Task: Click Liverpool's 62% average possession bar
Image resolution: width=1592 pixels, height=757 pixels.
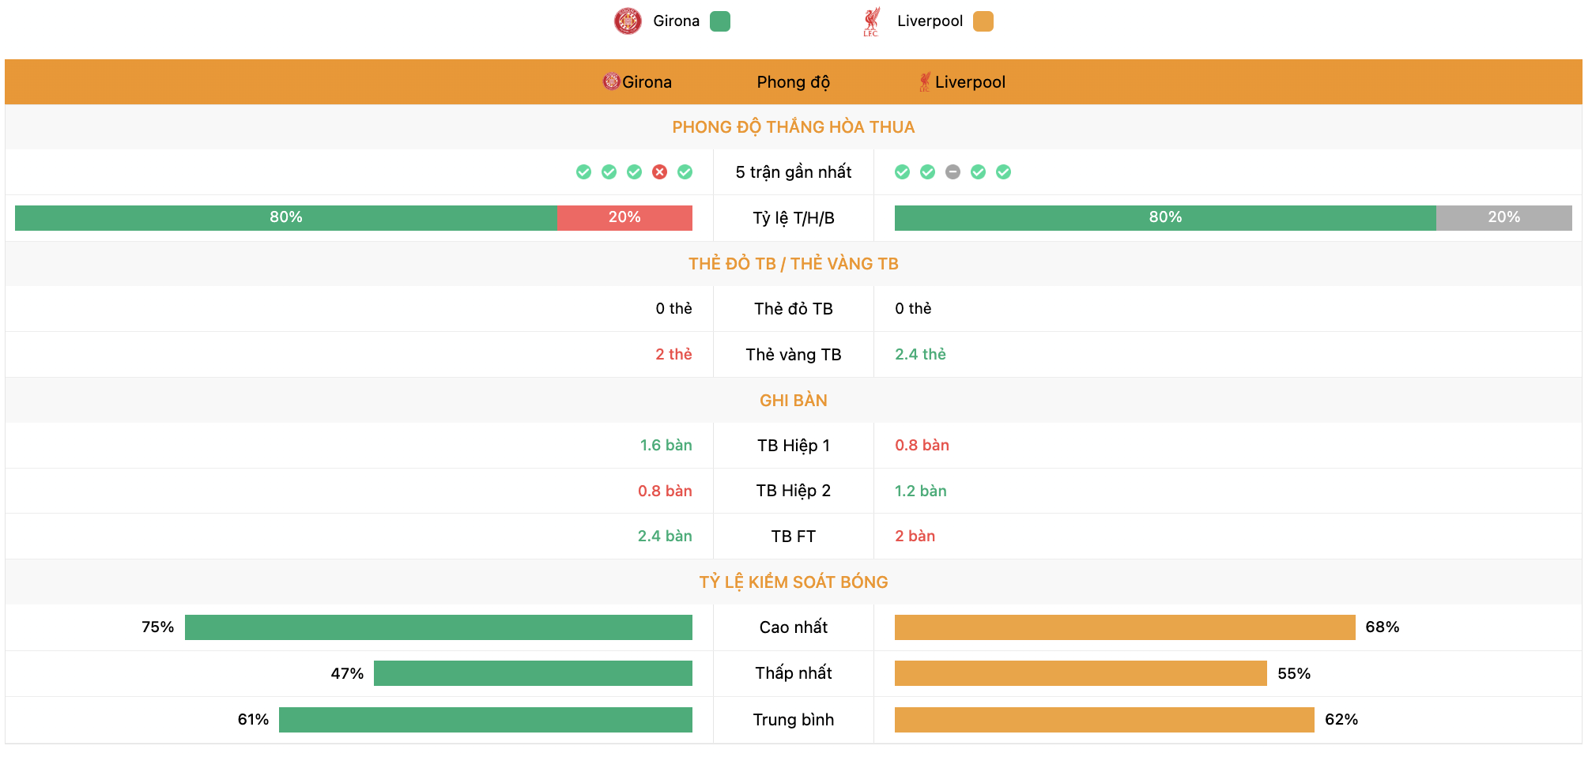Action: (1104, 720)
